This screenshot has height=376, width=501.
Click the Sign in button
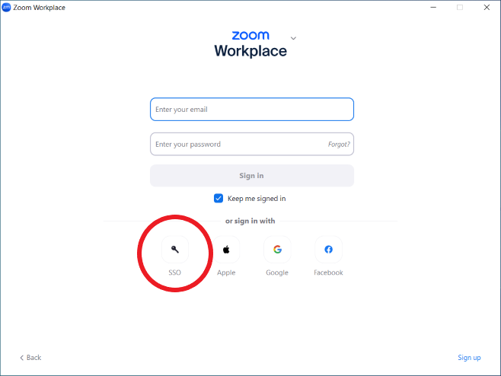(252, 176)
